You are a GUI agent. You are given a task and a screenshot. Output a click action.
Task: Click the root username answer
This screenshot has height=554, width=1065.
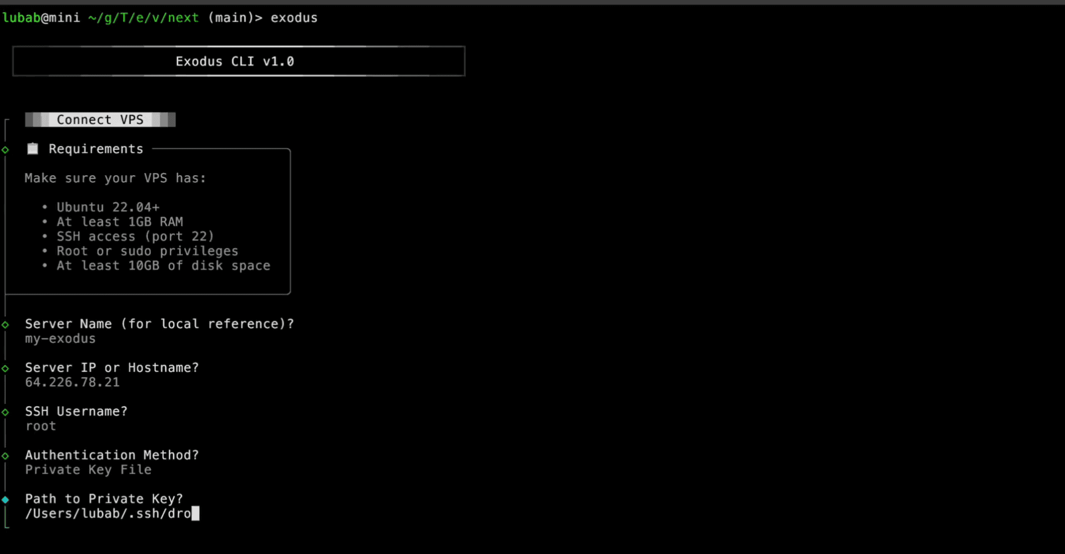[40, 426]
